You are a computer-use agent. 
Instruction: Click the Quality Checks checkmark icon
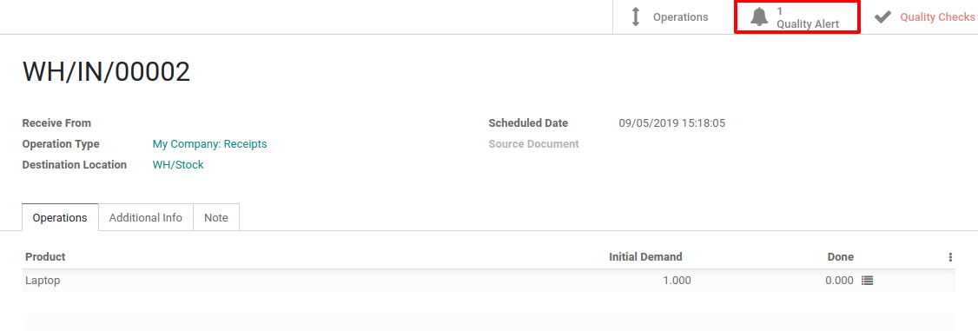[882, 17]
